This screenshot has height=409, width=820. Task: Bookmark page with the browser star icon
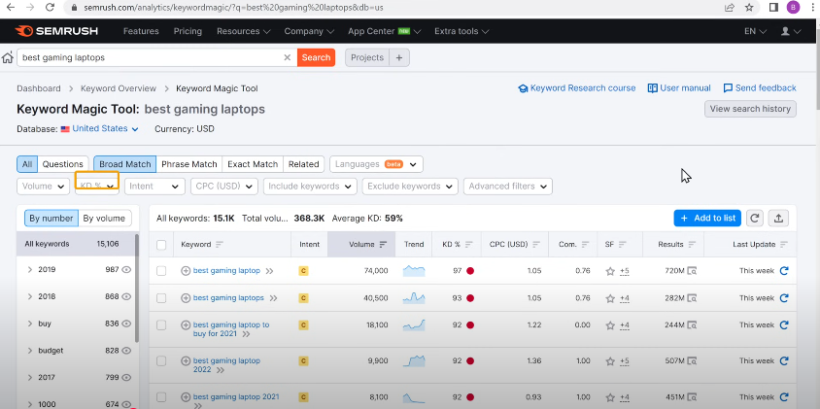tap(749, 8)
